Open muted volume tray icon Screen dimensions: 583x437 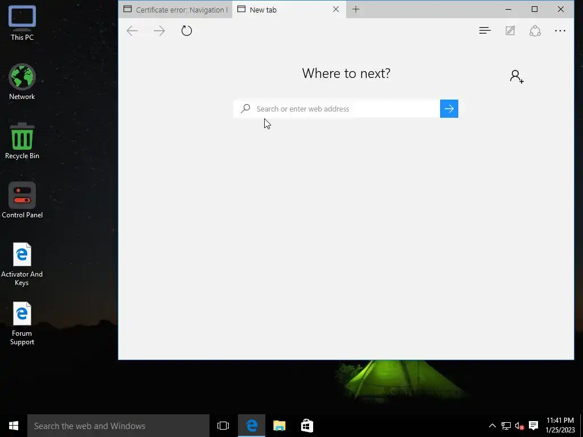tap(519, 426)
